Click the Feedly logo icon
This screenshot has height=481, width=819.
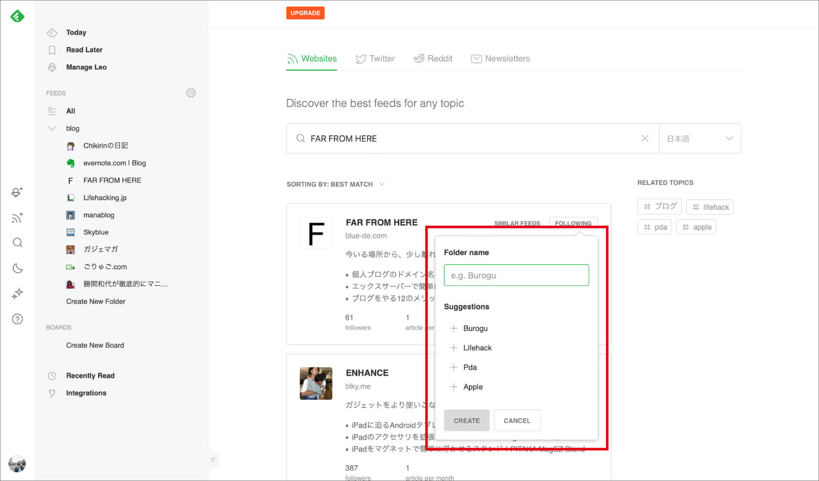(x=17, y=16)
